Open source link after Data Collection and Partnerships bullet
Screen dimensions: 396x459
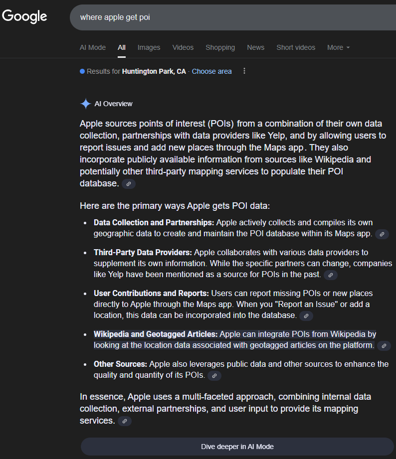click(x=382, y=234)
